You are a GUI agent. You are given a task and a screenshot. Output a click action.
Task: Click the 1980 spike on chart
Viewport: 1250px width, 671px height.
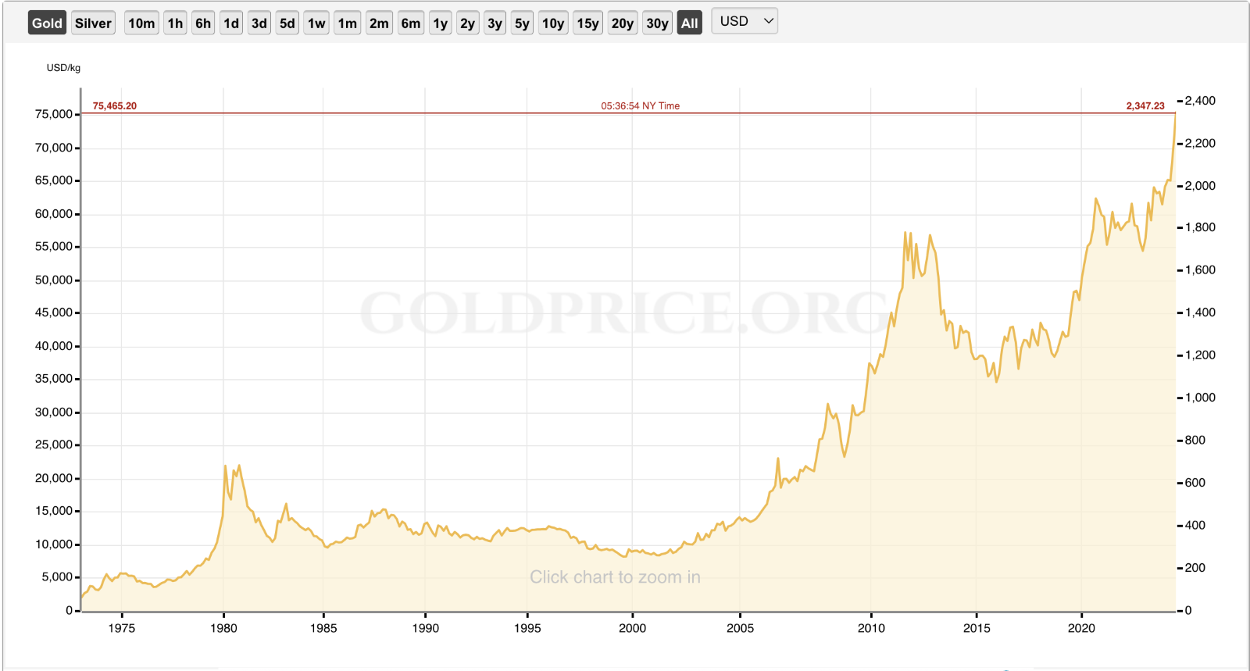coord(226,466)
